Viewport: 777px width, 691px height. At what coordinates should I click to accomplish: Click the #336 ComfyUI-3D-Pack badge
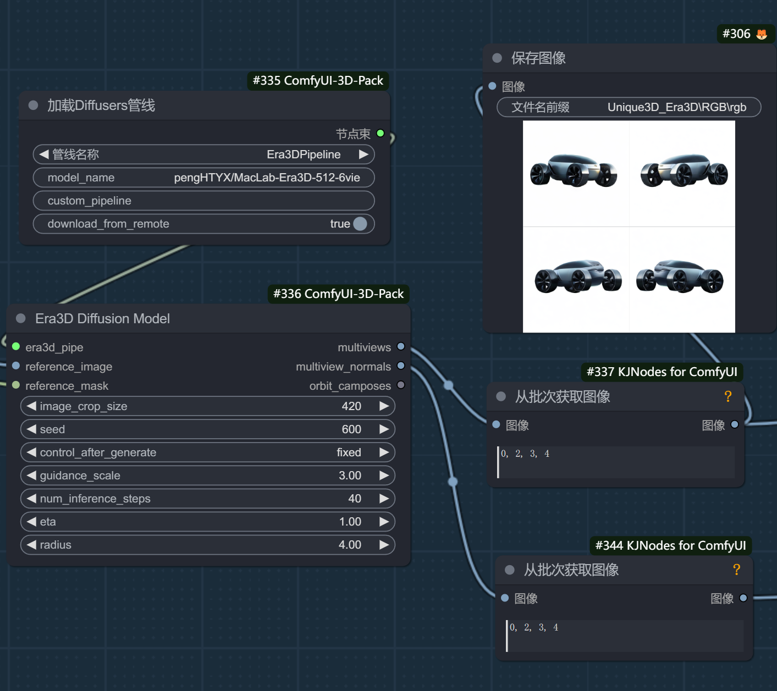point(338,294)
